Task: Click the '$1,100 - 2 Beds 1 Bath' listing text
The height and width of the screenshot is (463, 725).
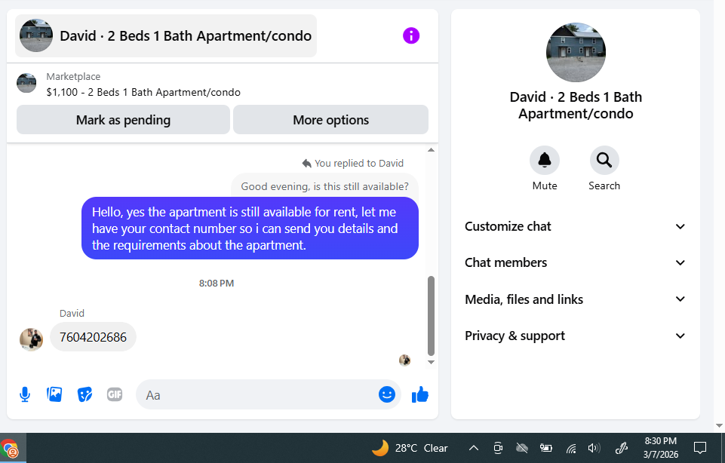Action: point(143,93)
